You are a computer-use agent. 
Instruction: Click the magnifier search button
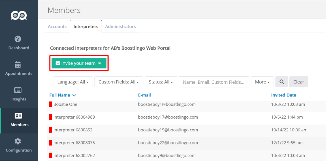pos(282,82)
